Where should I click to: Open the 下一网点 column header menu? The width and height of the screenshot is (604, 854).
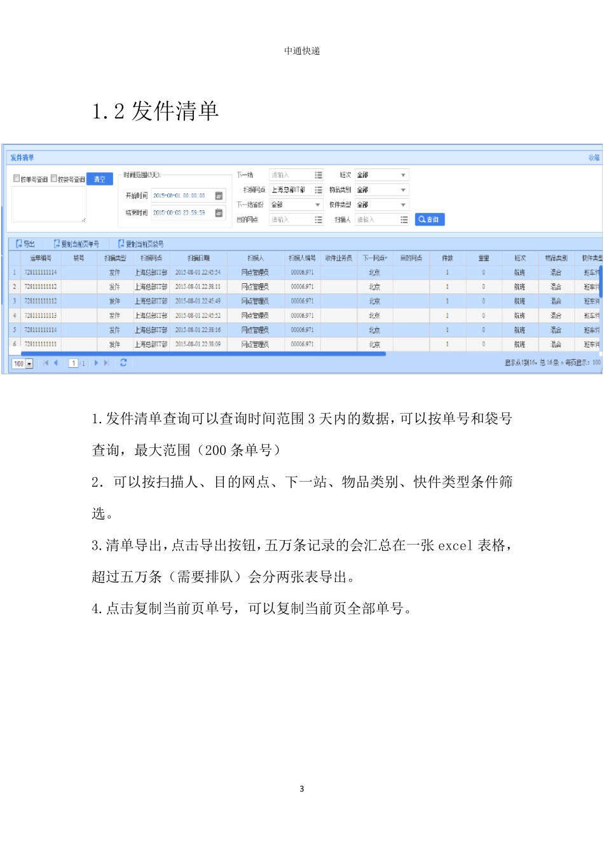[387, 258]
